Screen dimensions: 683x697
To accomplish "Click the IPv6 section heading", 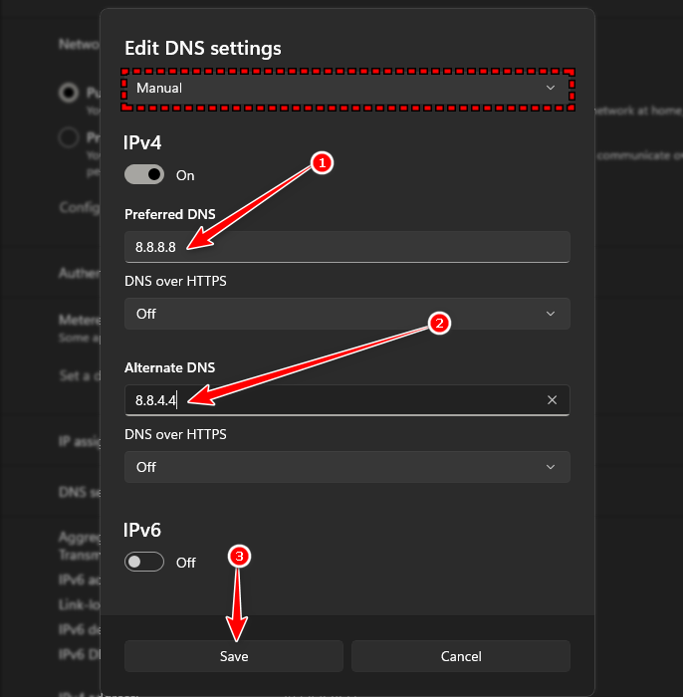I will [x=142, y=531].
